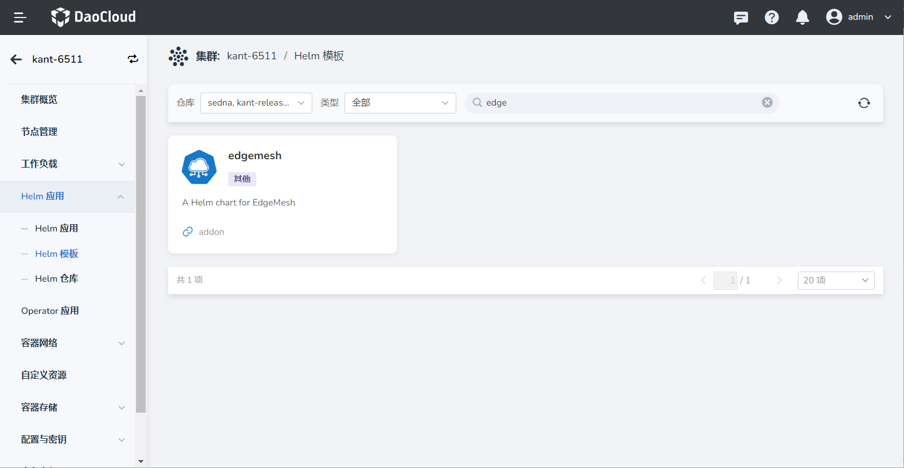Click the switch cluster icon
This screenshot has width=904, height=468.
click(133, 59)
